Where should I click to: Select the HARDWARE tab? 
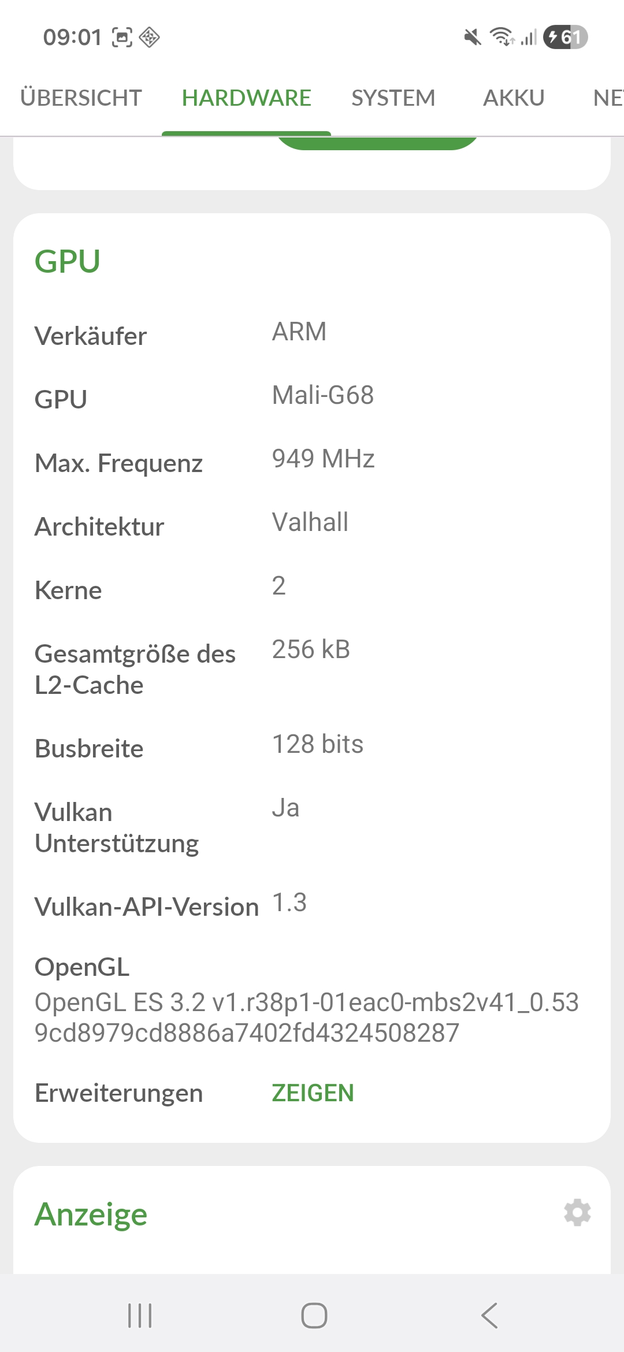click(x=246, y=98)
